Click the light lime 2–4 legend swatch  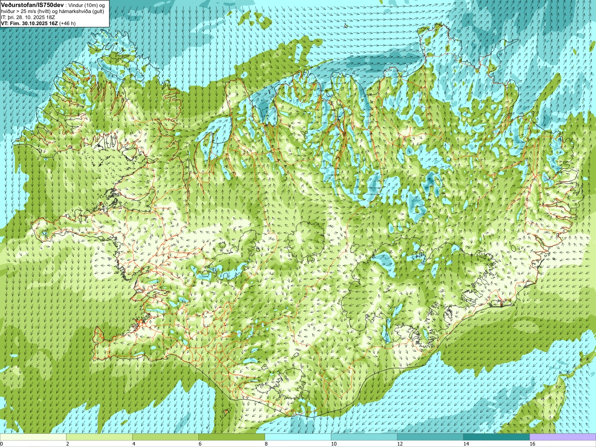99,437
